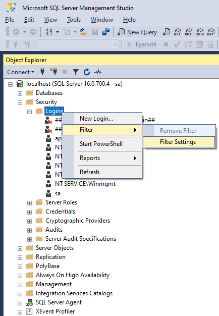Screen dimensions: 219x316
Task: Expand the Server Objects folder
Action: point(20,248)
